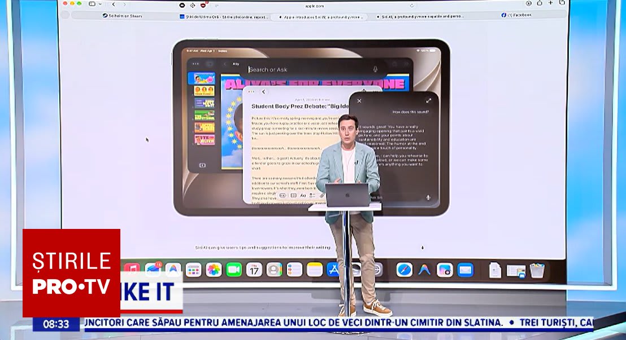626x340 pixels.
Task: Click the "How does this sound?" message
Action: (x=410, y=112)
